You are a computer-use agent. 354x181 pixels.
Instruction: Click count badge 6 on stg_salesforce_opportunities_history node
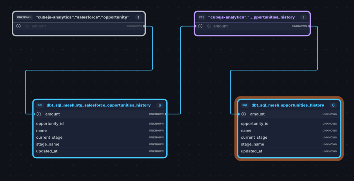pos(160,105)
